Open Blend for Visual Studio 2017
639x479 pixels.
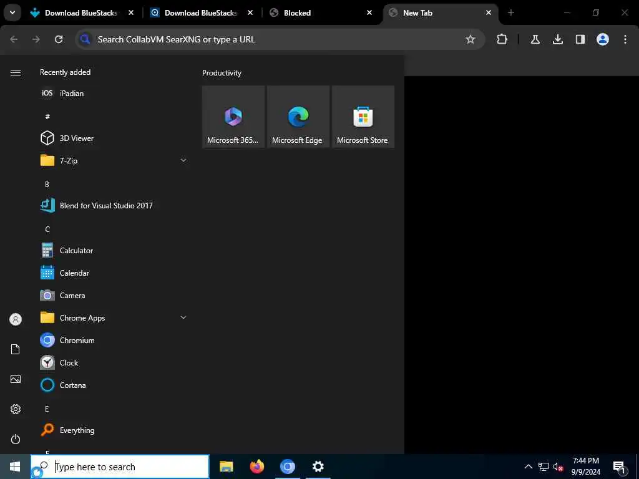tap(114, 206)
